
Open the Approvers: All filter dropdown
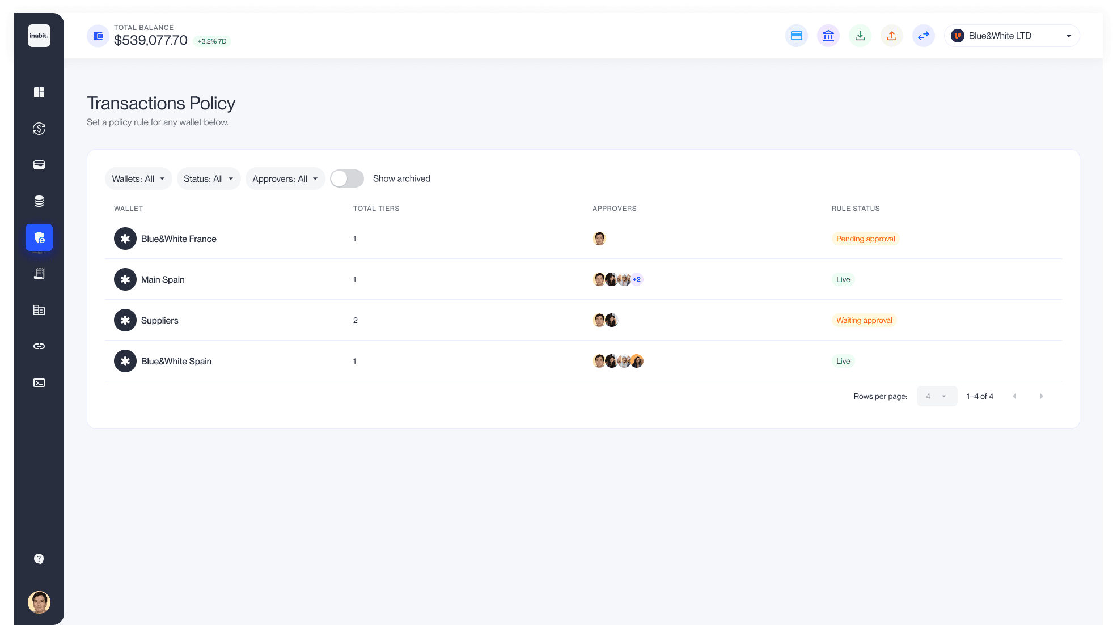[285, 178]
